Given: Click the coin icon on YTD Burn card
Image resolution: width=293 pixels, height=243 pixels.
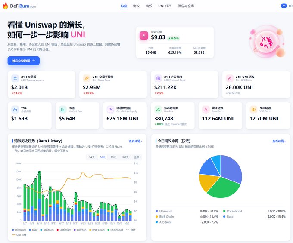Looking at the screenshot, I should click(x=253, y=110).
